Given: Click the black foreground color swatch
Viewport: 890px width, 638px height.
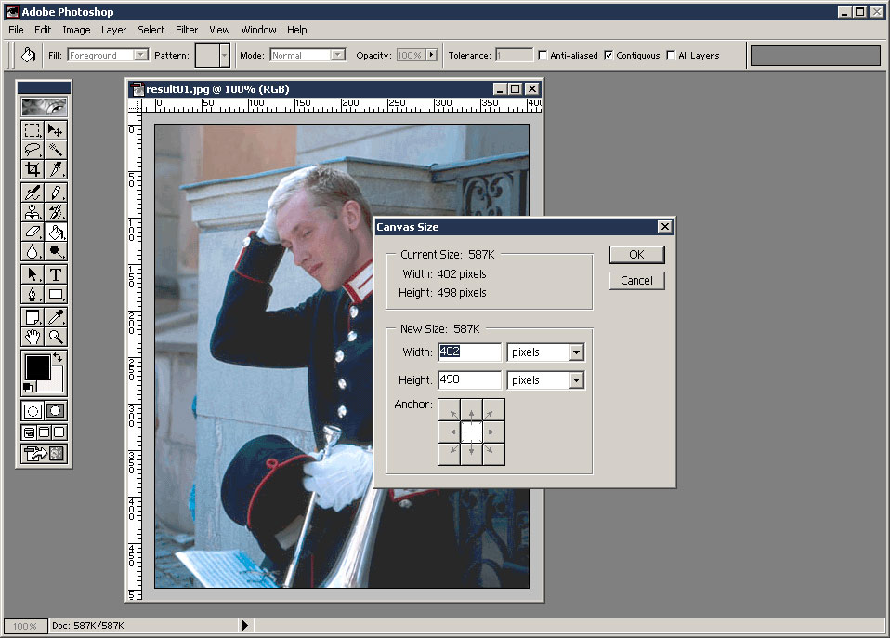Looking at the screenshot, I should [x=37, y=366].
